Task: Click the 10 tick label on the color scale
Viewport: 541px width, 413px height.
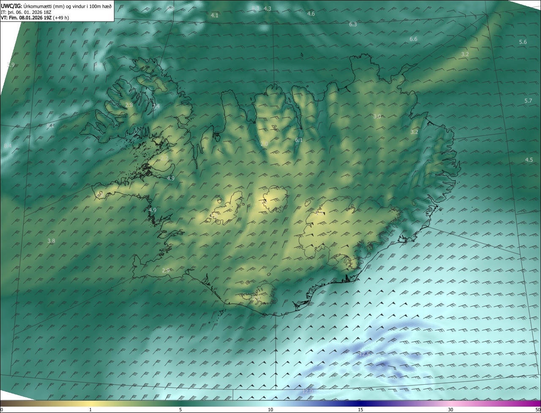Action: pos(270,410)
